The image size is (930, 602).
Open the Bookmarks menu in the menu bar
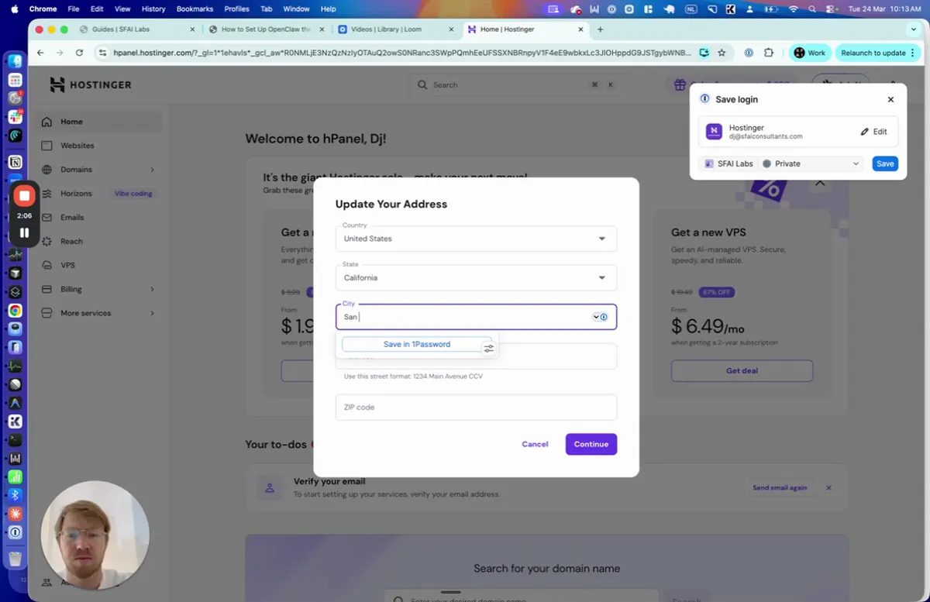(195, 9)
